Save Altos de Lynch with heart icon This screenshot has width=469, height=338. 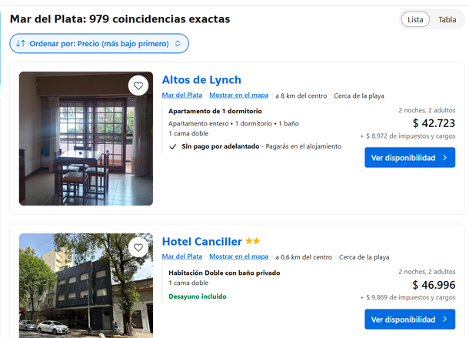[x=138, y=85]
